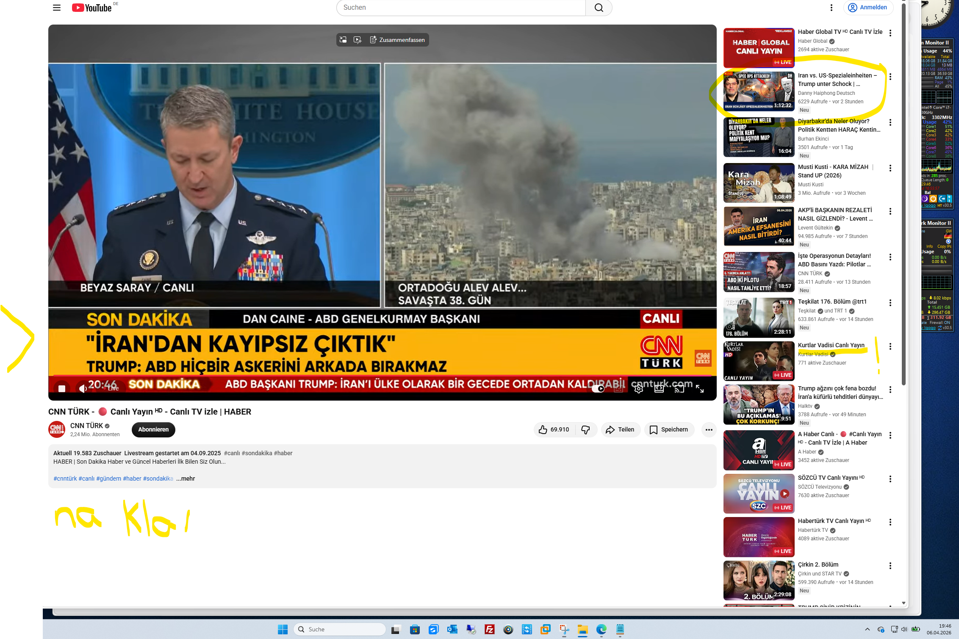Click the Zusammenfassen summarize button
Viewport: 959px width, 639px height.
397,40
